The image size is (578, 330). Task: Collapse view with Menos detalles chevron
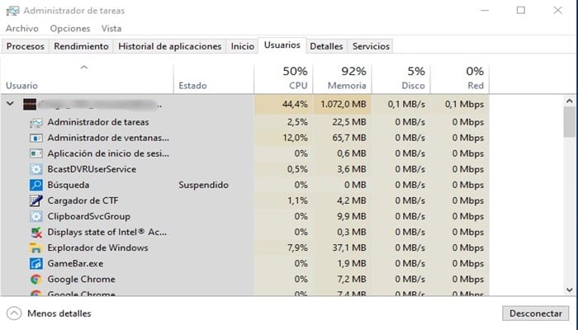(14, 313)
